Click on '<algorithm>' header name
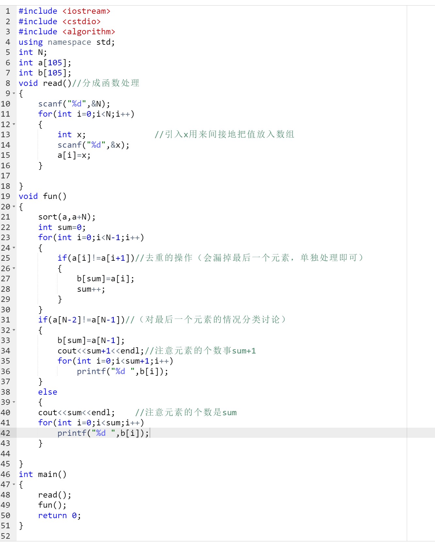The image size is (435, 542). pyautogui.click(x=89, y=32)
